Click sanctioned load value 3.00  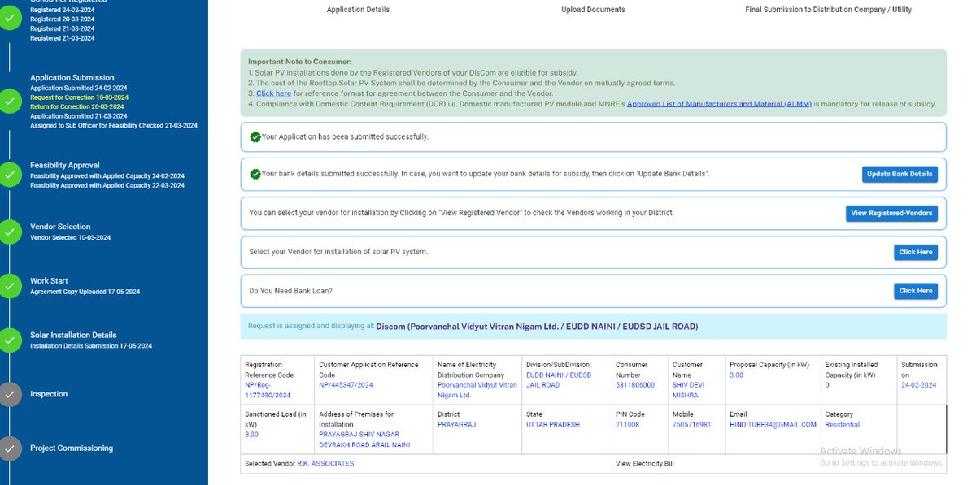coord(251,435)
